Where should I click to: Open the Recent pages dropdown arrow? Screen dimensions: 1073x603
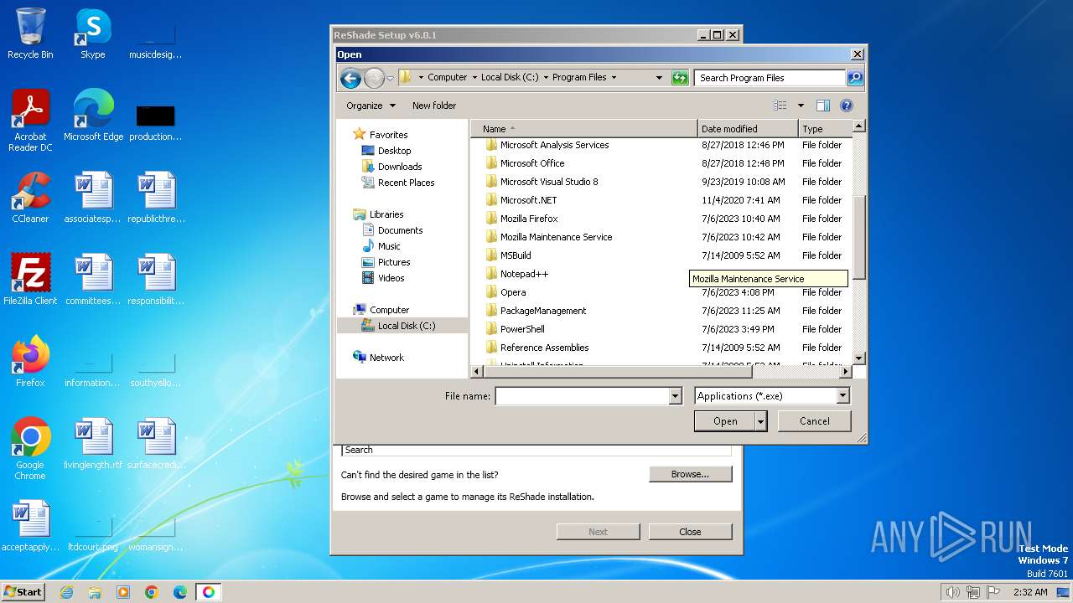click(x=390, y=79)
